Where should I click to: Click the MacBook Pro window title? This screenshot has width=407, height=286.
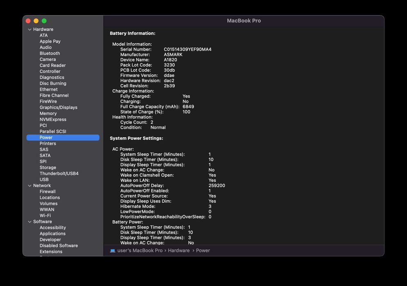pos(244,21)
